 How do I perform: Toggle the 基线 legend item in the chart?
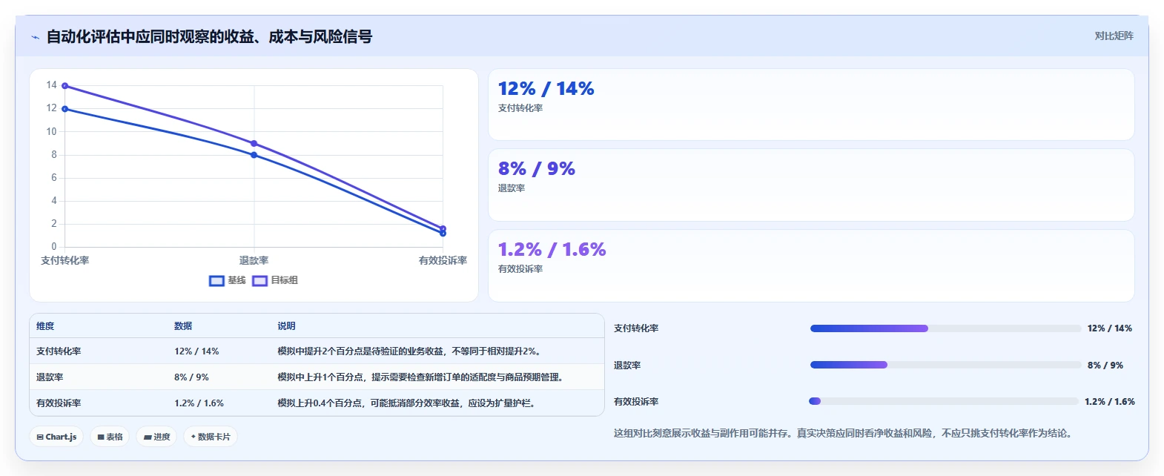pyautogui.click(x=227, y=280)
